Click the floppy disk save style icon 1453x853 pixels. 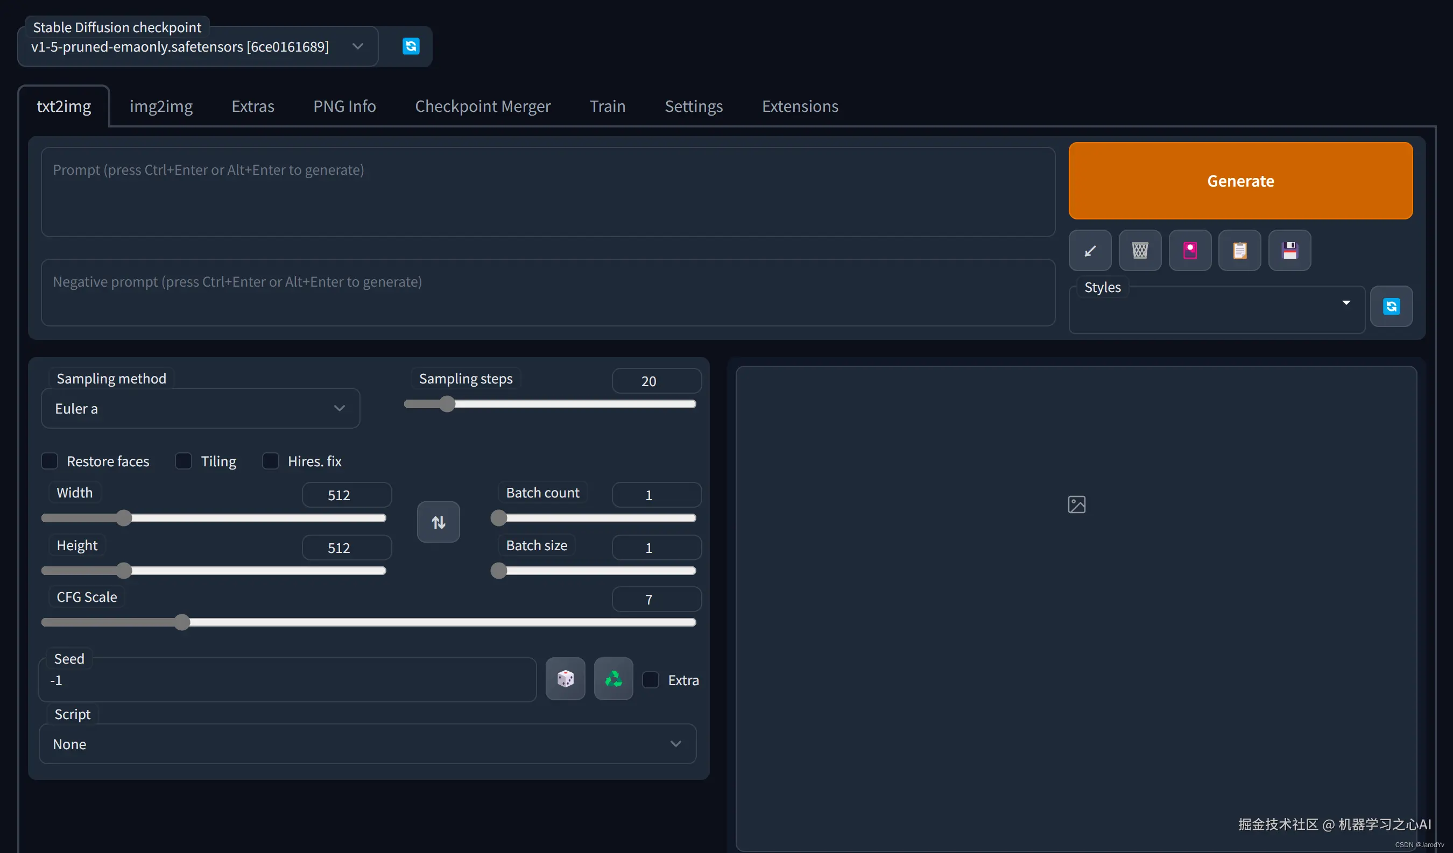[1290, 251]
